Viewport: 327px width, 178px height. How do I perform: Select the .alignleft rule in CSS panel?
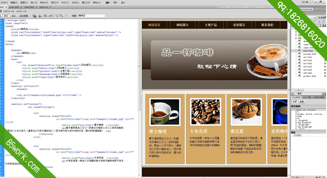(303, 121)
